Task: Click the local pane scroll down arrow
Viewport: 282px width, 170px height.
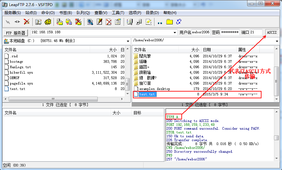Action: [x=128, y=94]
